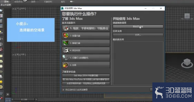Screen dimensions: 194x102
Task: Click the white sphere icon below the dome icon
Action: click(1, 66)
